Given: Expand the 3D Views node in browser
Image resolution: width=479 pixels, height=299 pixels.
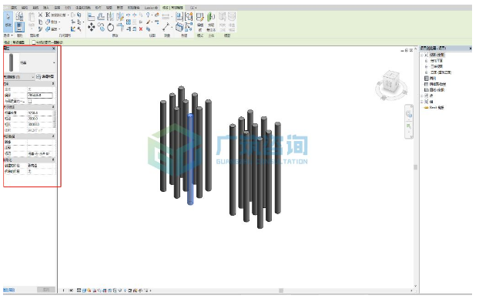Looking at the screenshot, I should tap(427, 66).
